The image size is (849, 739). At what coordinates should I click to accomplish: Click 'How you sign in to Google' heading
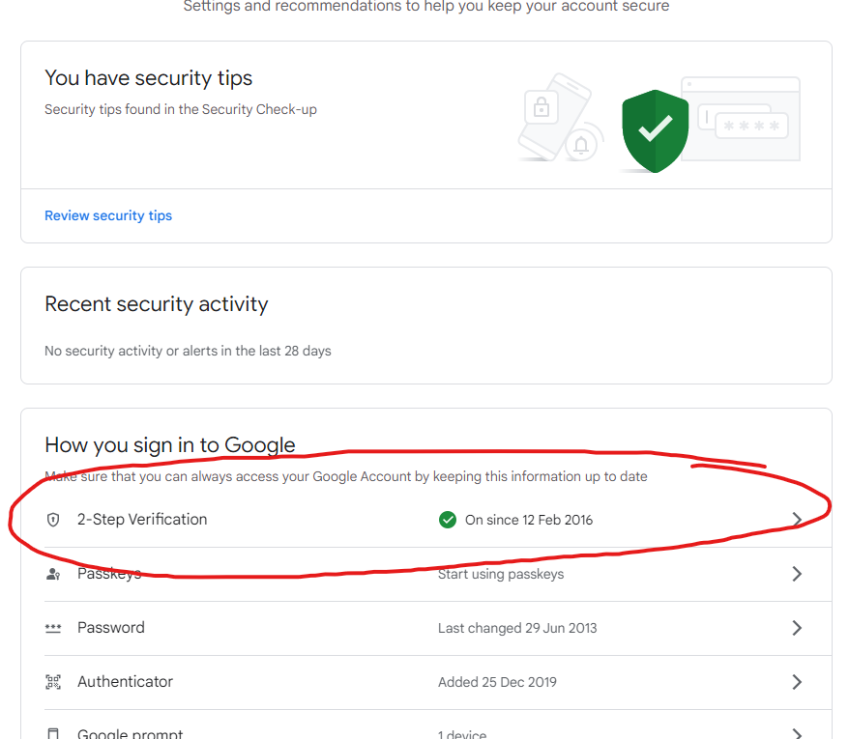point(170,445)
